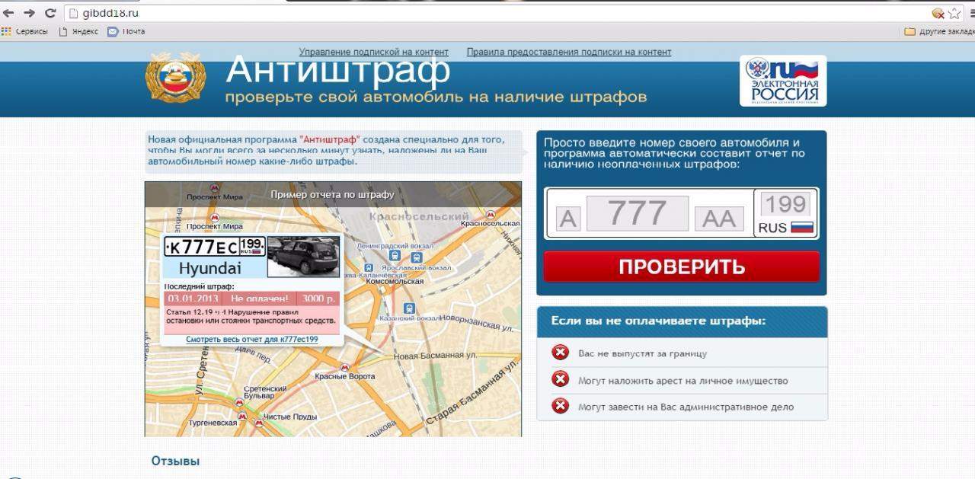The width and height of the screenshot is (975, 479).
Task: Click the AA plate letters field
Action: tap(718, 219)
